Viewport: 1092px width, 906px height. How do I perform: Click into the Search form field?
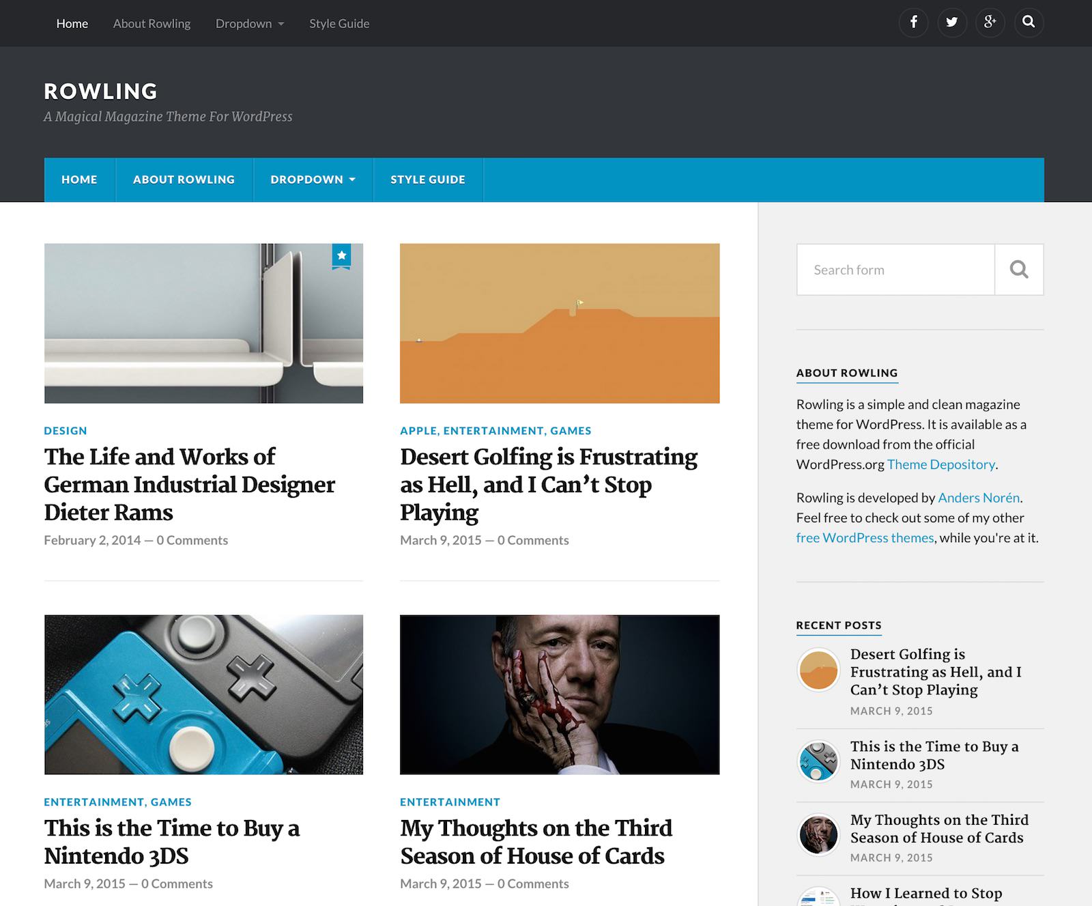[895, 270]
